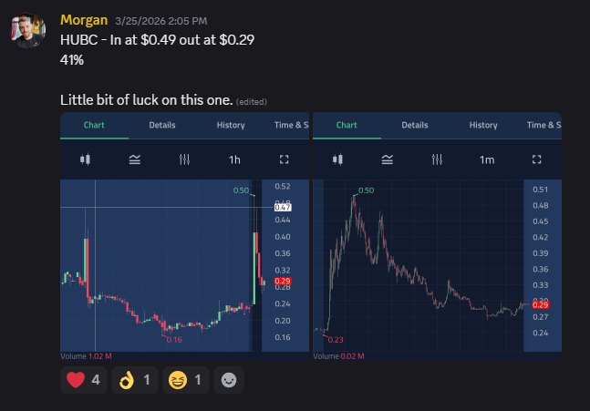This screenshot has width=590, height=411.
Task: Click candlestick icon in right chart
Action: [337, 159]
